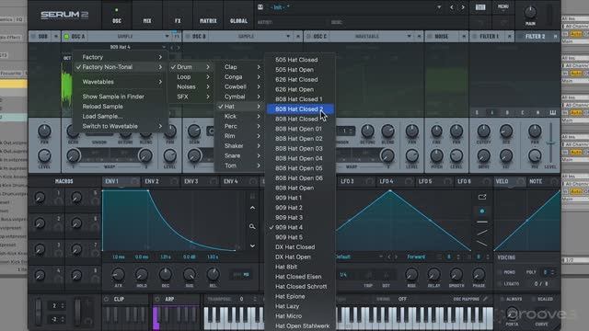Click previous sample arrow in OSC A
The width and height of the screenshot is (589, 331).
tap(172, 47)
